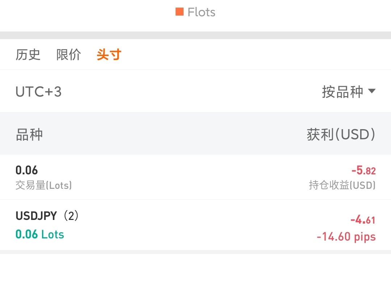Click the green 0.06 Lots text
391x297 pixels.
click(x=40, y=234)
